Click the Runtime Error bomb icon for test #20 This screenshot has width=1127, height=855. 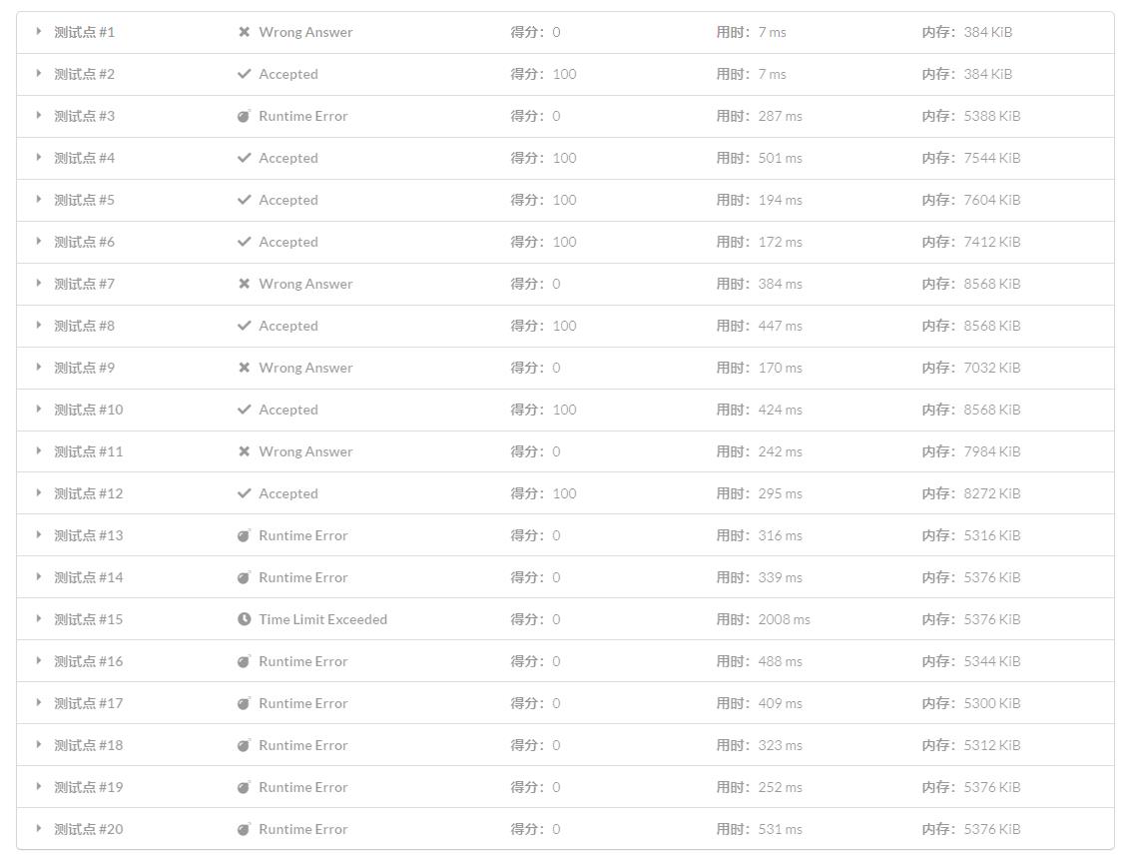pos(245,829)
